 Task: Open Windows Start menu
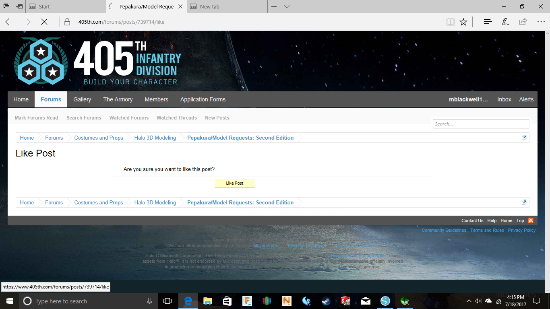tap(10, 301)
